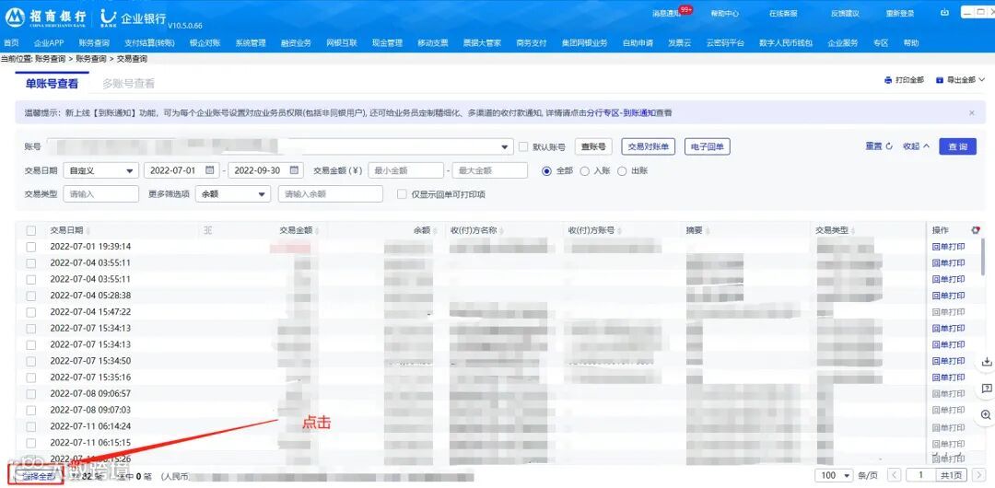Click the 最小金额 input field

click(x=405, y=170)
